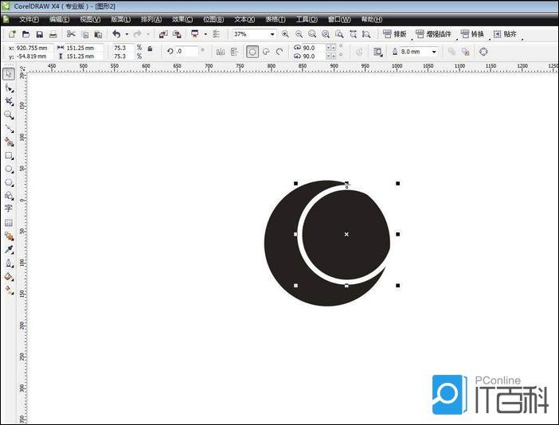Screen dimensions: 559x425
Task: Enable the Ellipse shape mode button
Action: point(252,52)
